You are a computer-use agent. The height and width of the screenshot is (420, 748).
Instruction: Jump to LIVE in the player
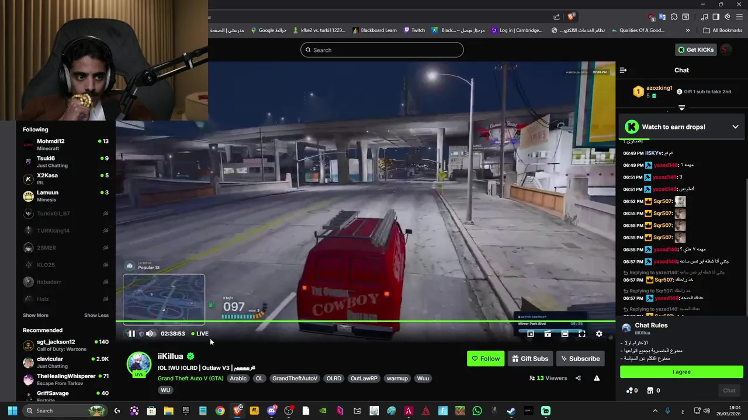200,334
